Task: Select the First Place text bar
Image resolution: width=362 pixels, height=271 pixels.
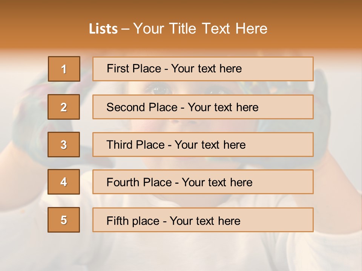Action: click(203, 69)
